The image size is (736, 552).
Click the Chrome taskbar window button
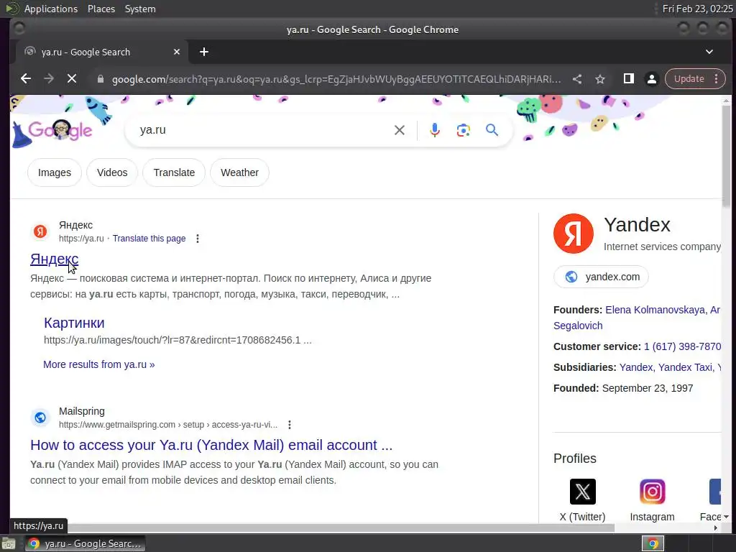[85, 543]
